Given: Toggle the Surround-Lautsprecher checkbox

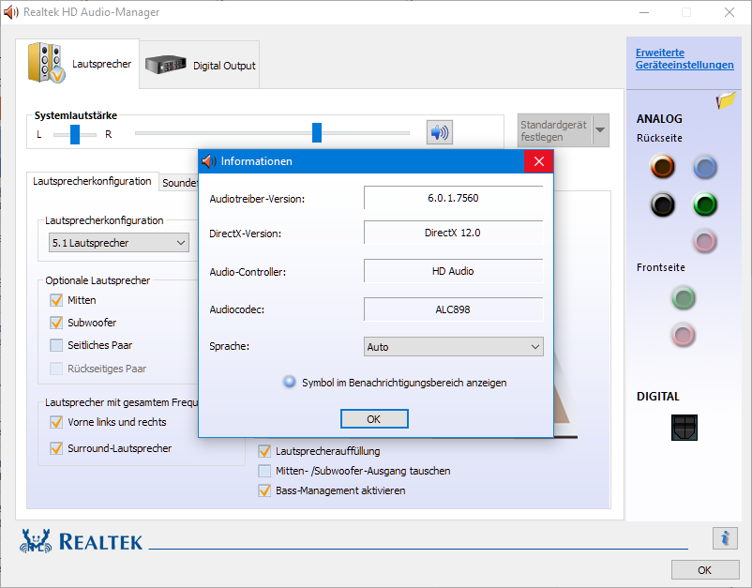Looking at the screenshot, I should [x=56, y=448].
